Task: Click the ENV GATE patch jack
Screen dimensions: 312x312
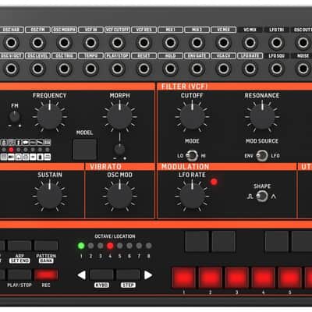Action: click(197, 69)
